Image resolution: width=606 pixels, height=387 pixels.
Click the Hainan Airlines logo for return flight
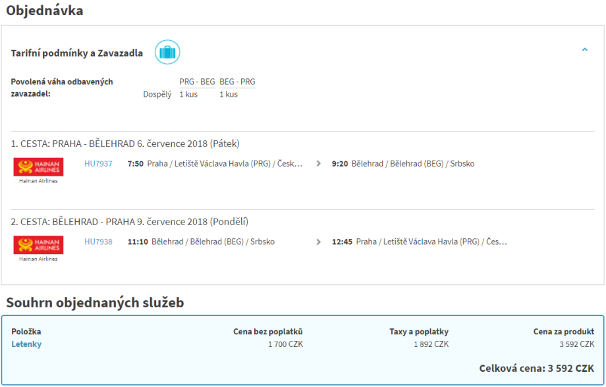(38, 245)
